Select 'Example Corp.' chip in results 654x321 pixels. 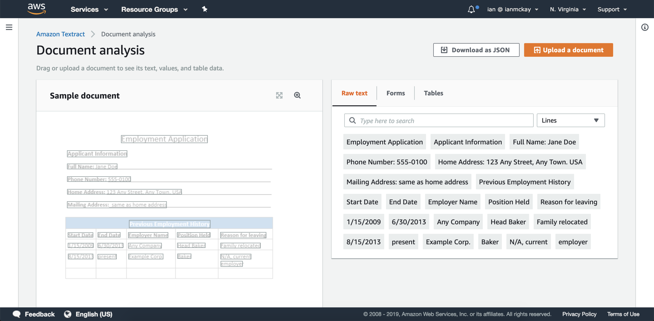(x=448, y=242)
